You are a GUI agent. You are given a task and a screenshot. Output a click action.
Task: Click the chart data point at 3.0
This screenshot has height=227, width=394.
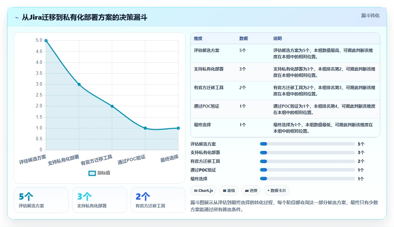(79, 85)
